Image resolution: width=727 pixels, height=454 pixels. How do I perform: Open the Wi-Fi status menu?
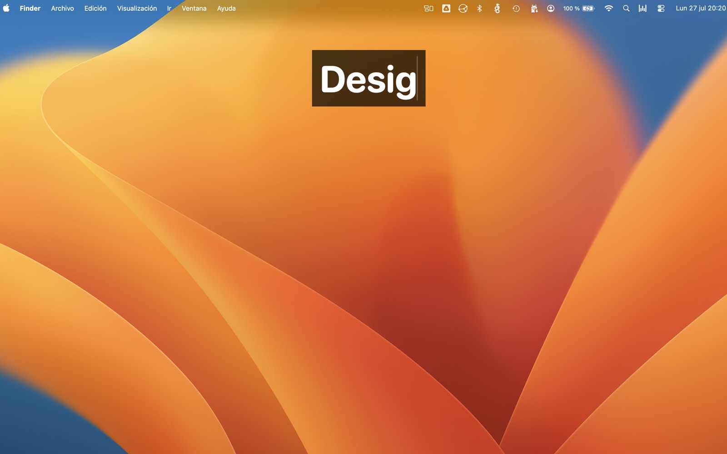(x=608, y=8)
